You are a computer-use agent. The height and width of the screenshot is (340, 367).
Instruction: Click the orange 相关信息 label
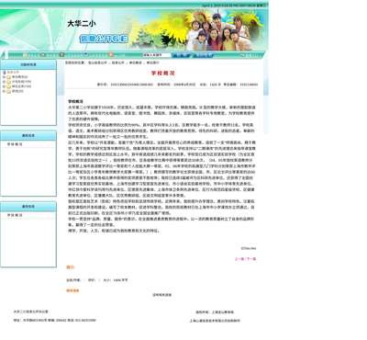[x=72, y=290]
